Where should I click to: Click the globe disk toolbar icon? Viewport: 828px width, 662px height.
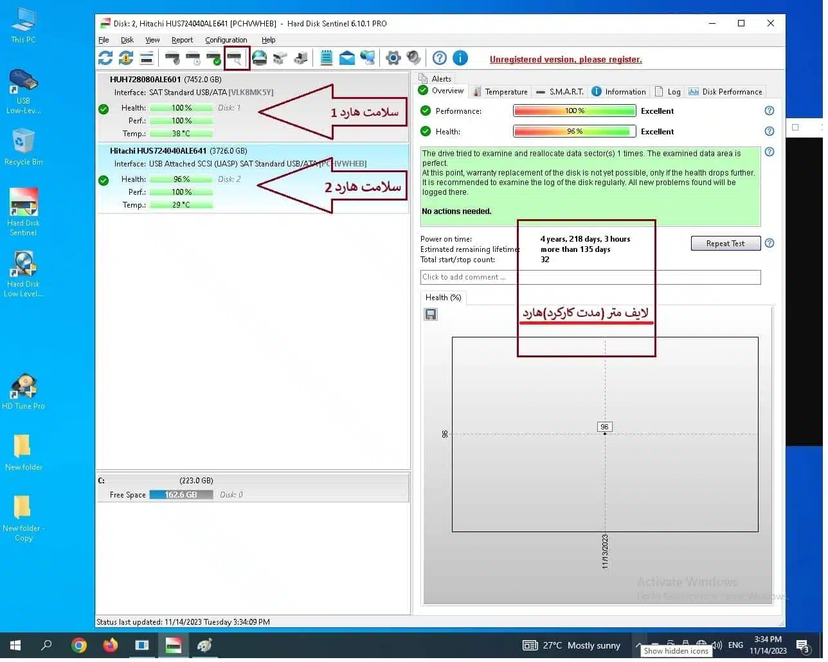[x=259, y=58]
